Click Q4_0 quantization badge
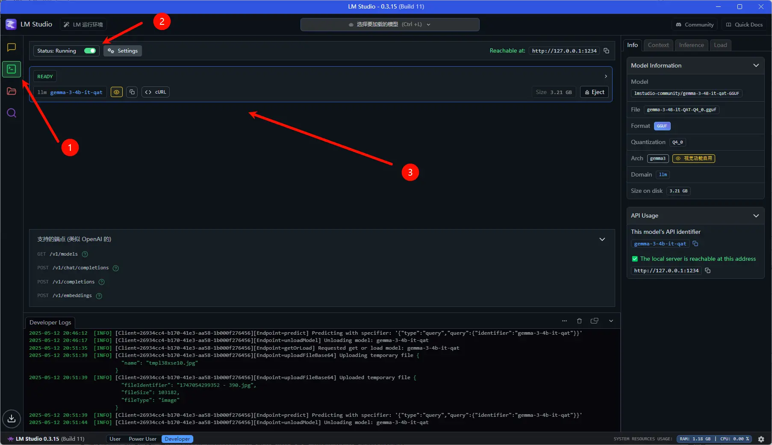772x445 pixels. pos(678,142)
